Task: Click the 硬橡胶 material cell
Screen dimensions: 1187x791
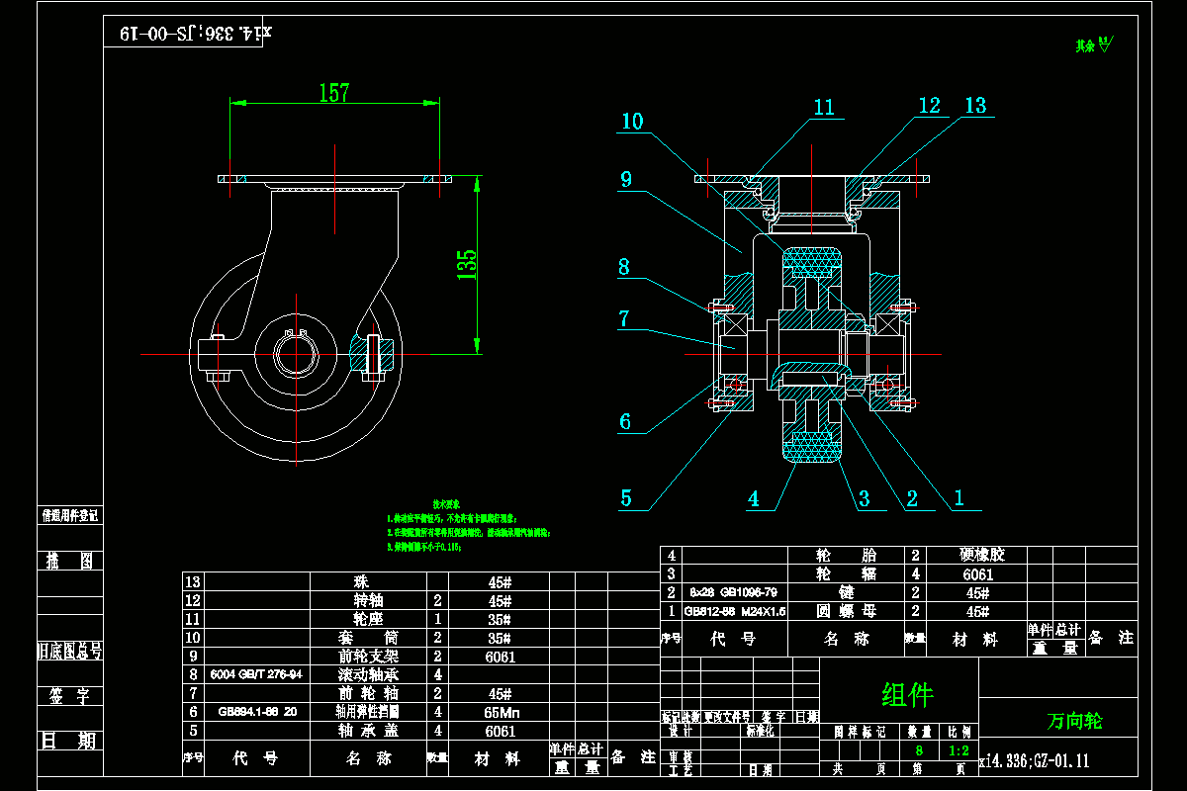Action: (978, 555)
